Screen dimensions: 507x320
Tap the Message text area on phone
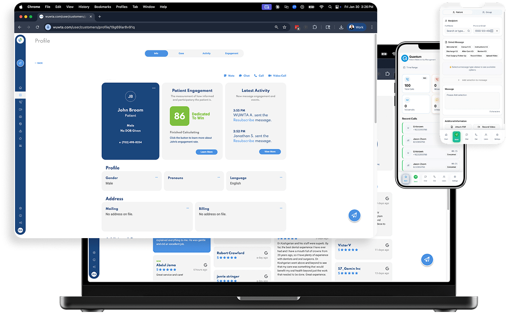(472, 101)
